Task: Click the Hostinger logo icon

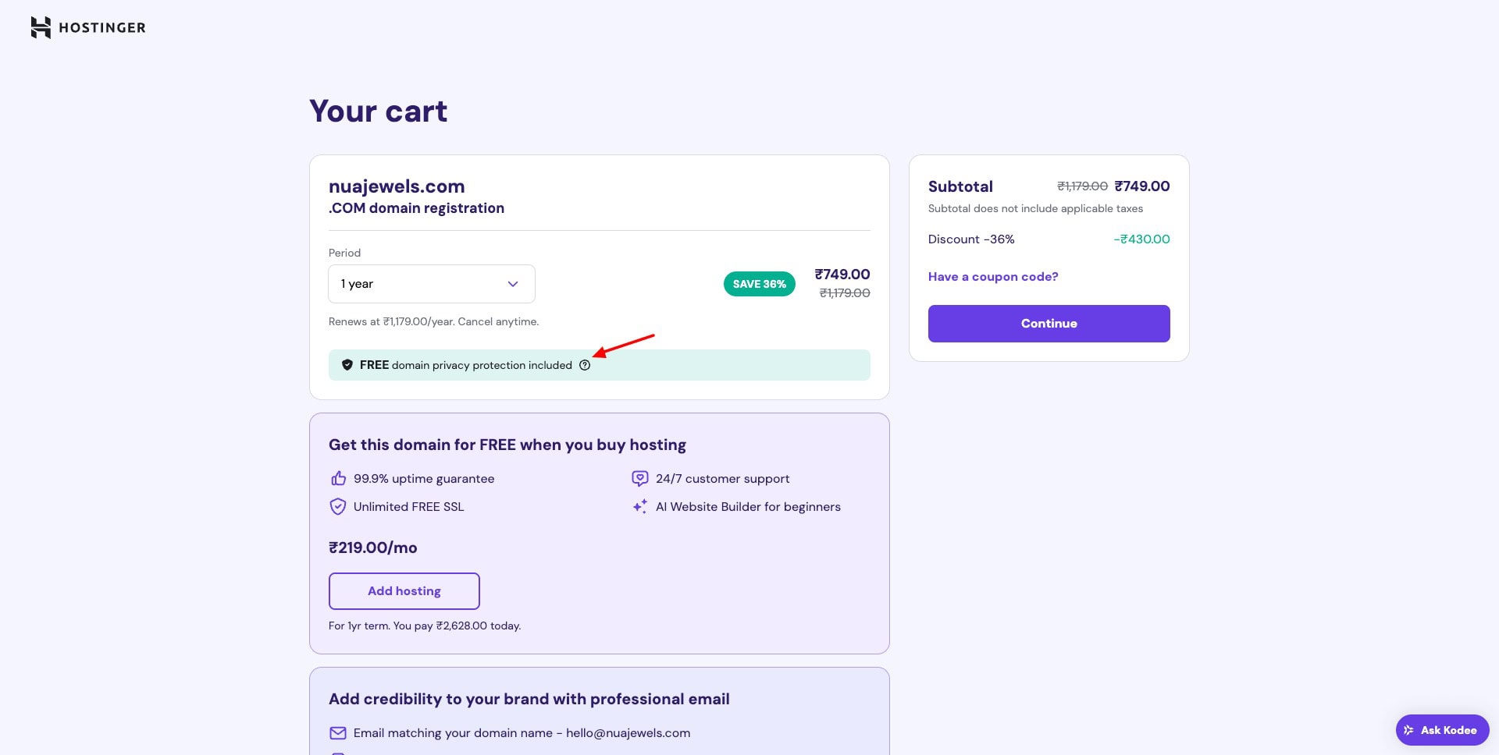Action: click(x=41, y=27)
